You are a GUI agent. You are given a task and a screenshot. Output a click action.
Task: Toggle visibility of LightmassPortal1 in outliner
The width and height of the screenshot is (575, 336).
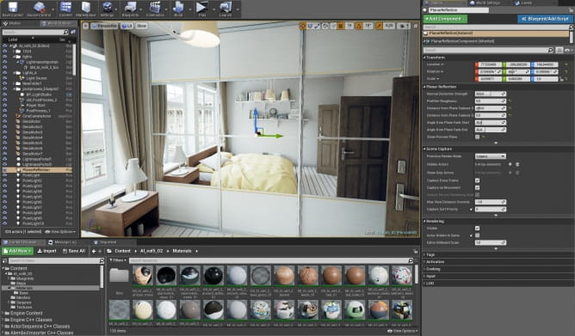tap(5, 159)
